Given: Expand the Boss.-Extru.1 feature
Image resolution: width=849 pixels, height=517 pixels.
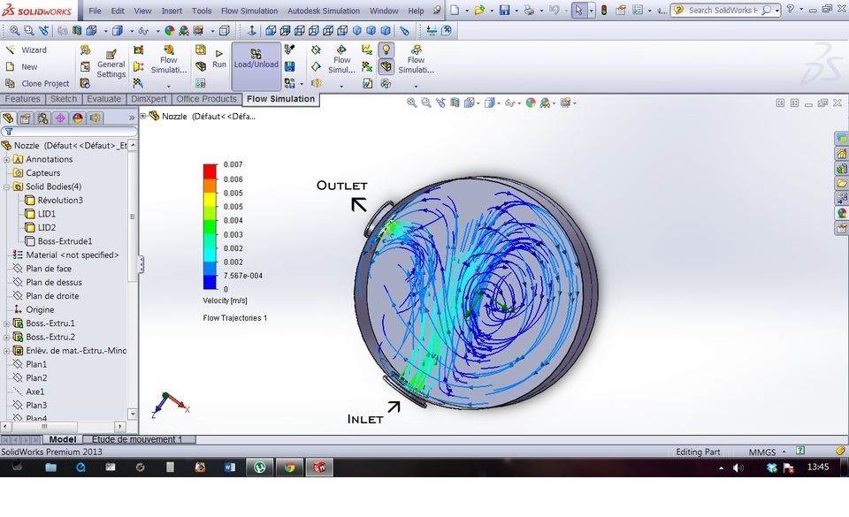Looking at the screenshot, I should [x=7, y=323].
